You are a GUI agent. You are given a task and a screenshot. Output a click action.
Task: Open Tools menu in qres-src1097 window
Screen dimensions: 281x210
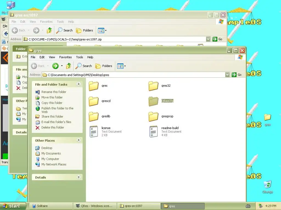coord(60,22)
